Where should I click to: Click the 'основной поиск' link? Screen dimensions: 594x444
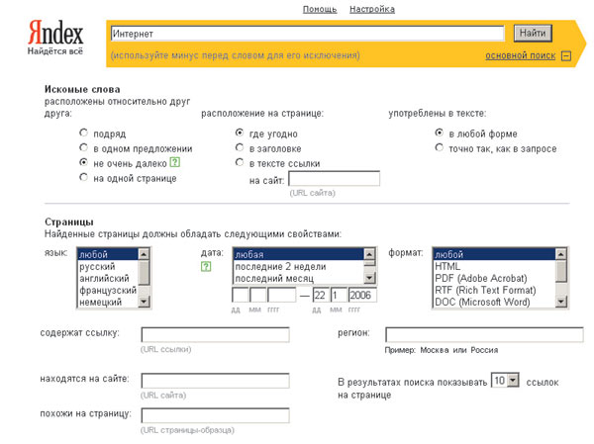(520, 55)
